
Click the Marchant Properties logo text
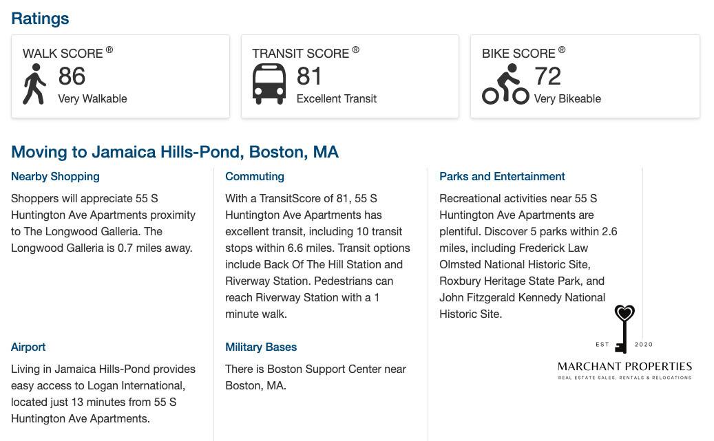[x=624, y=367]
